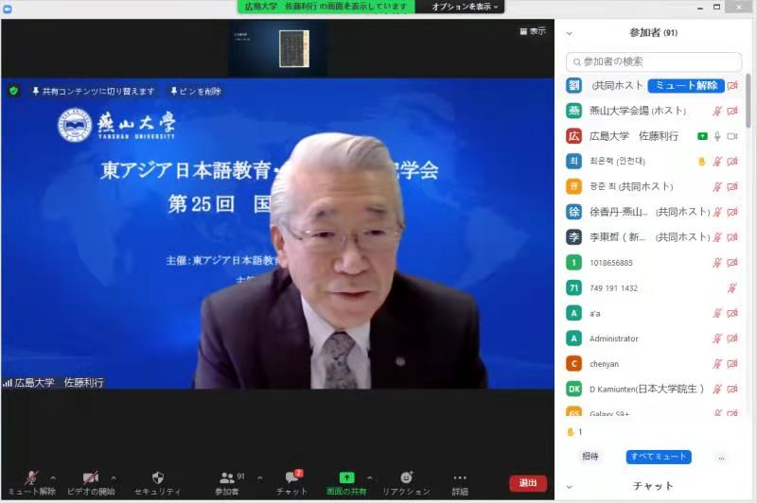The image size is (757, 503).
Task: Open the Reactions smiley icon
Action: click(x=406, y=477)
